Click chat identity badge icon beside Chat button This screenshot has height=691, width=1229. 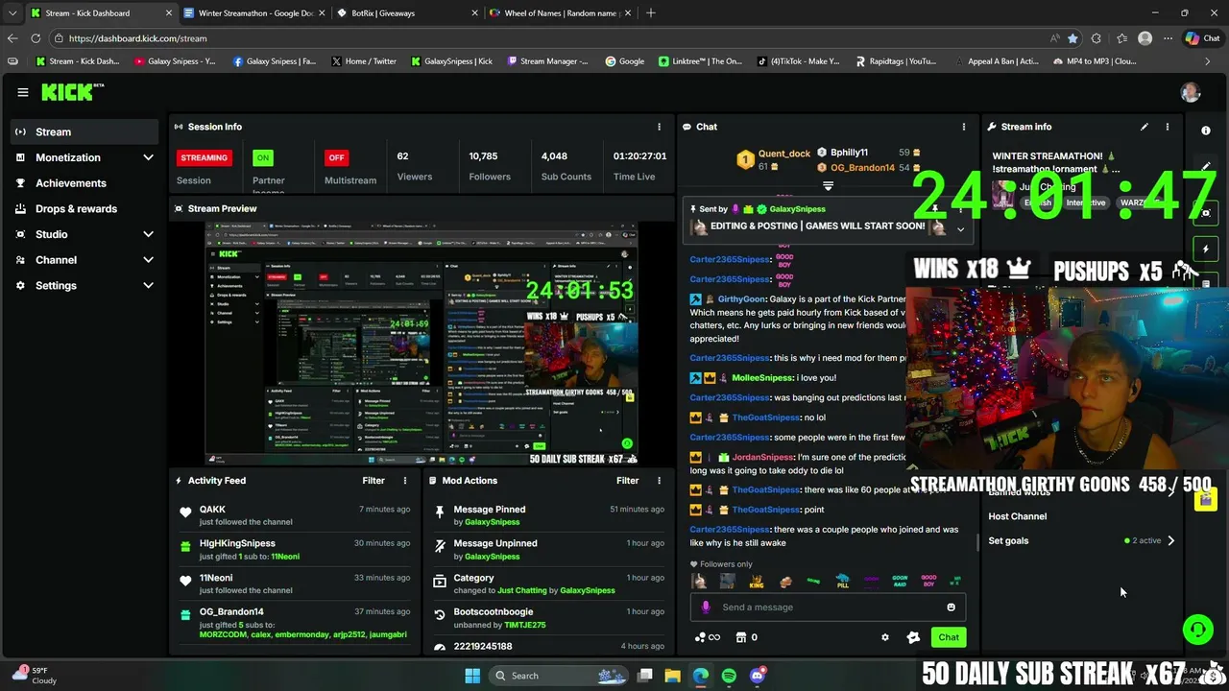click(x=913, y=637)
